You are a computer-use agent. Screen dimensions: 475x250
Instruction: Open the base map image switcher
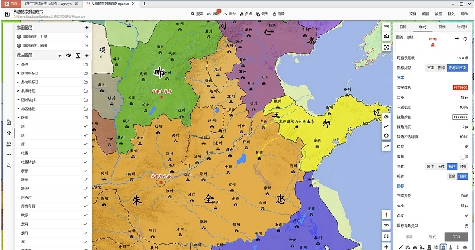(x=386, y=37)
